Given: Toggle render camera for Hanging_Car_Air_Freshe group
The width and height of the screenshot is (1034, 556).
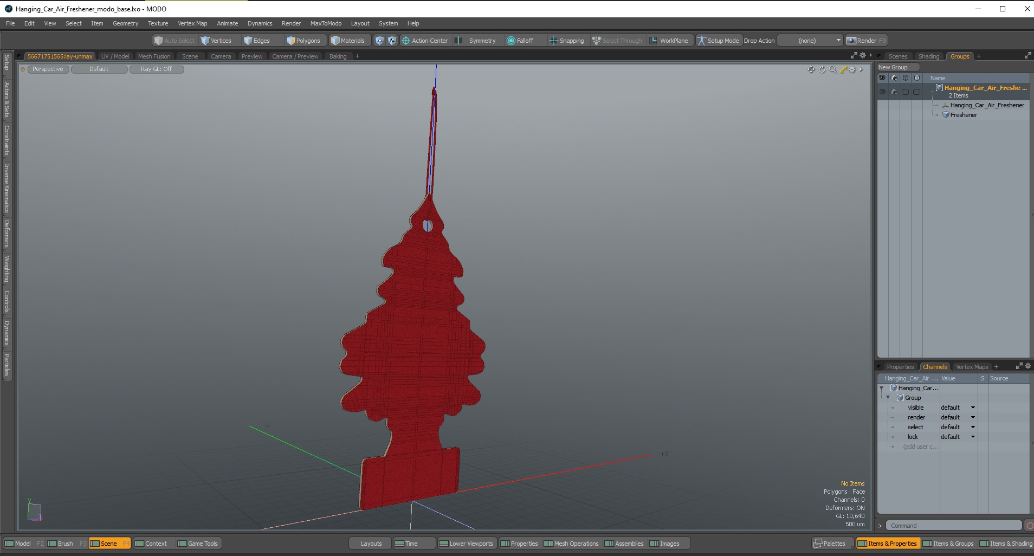Looking at the screenshot, I should pos(894,92).
